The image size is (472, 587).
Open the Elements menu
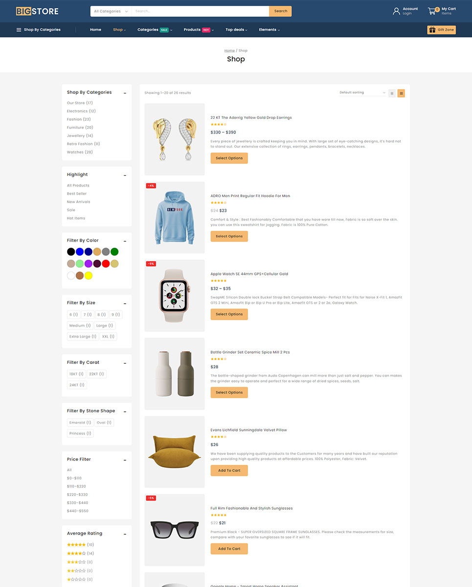(x=269, y=30)
